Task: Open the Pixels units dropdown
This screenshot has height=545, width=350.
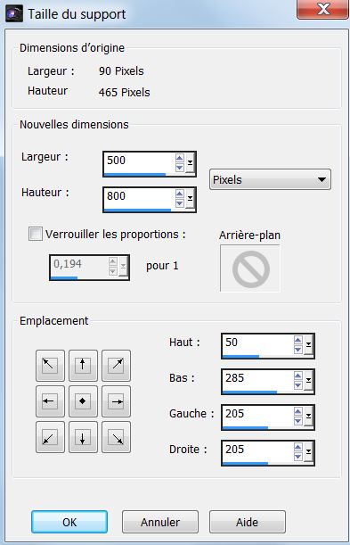Action: (x=270, y=179)
